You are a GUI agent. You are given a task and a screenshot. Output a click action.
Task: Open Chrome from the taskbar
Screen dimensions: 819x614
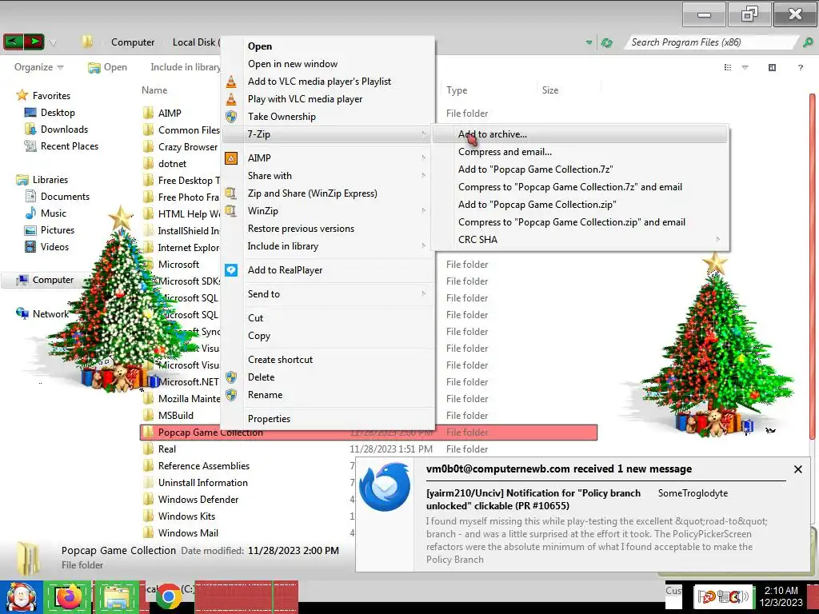point(168,597)
